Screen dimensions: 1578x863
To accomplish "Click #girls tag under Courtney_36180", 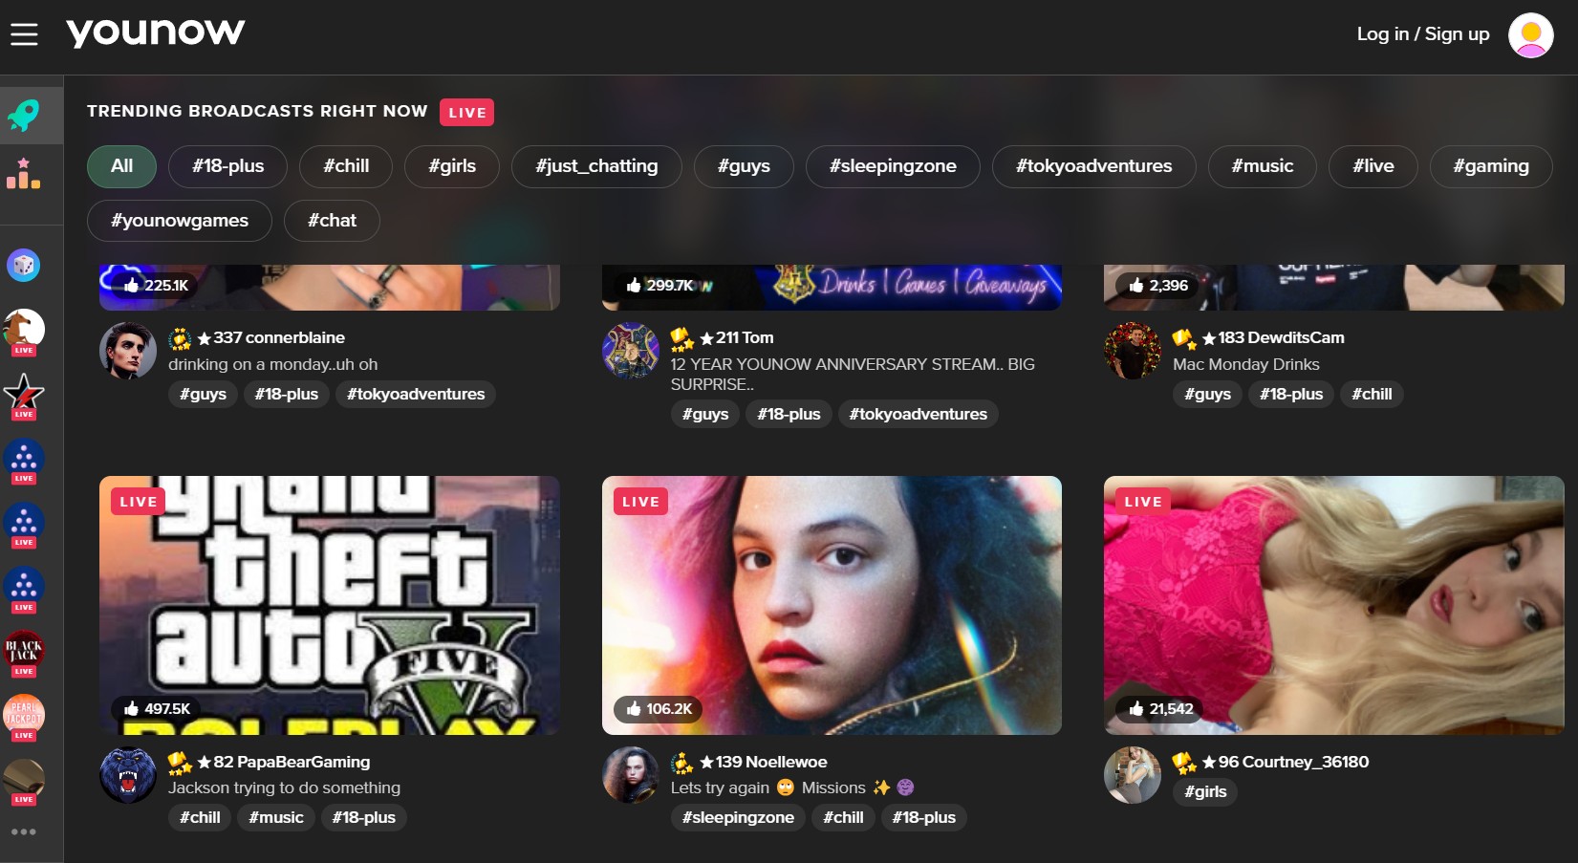I will tap(1205, 791).
